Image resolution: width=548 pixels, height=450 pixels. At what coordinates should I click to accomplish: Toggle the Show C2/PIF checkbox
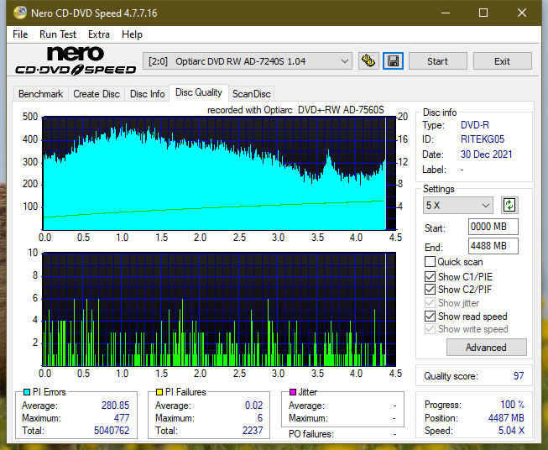tap(430, 290)
